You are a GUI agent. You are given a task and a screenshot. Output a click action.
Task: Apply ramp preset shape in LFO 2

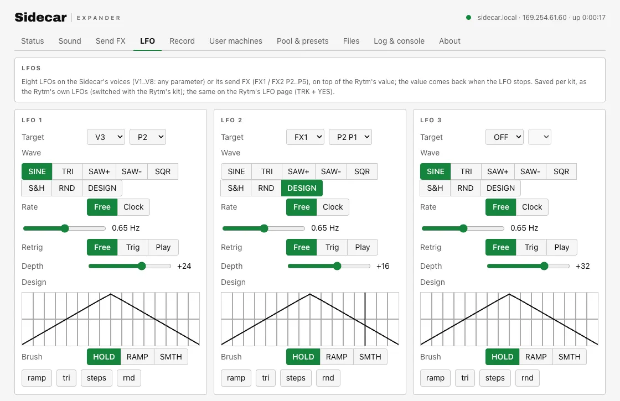[236, 378]
